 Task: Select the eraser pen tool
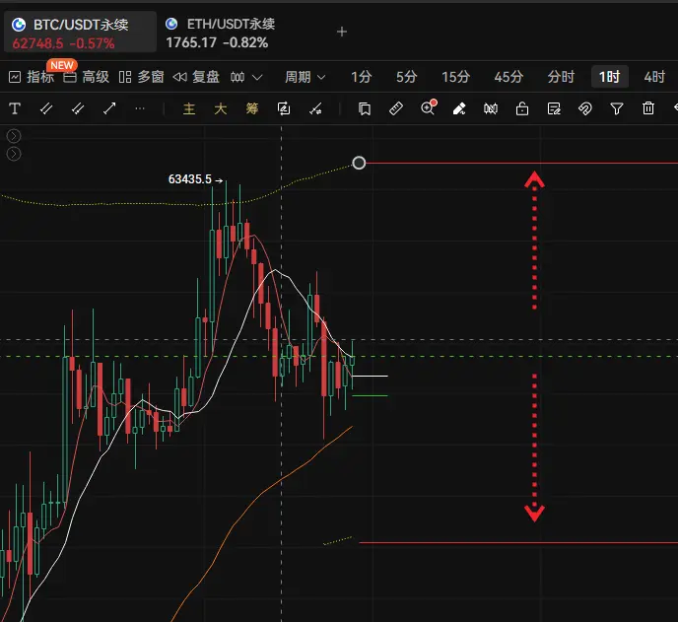click(459, 108)
